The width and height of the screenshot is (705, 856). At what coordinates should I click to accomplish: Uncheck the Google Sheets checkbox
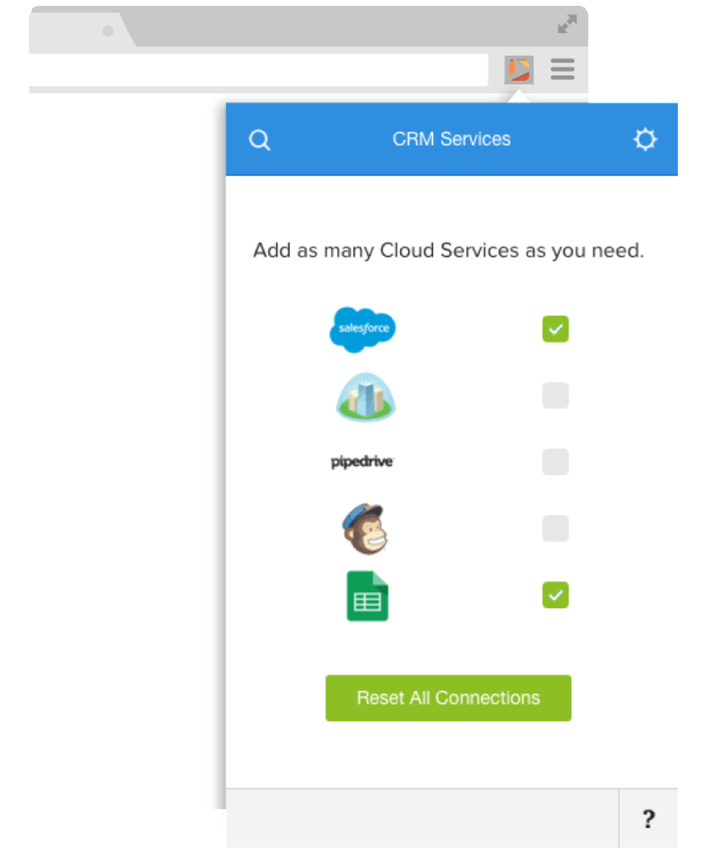(555, 595)
